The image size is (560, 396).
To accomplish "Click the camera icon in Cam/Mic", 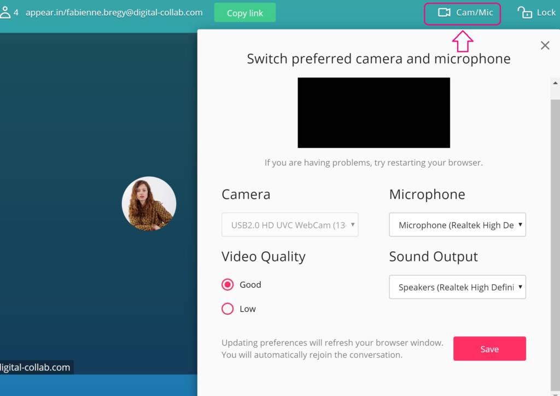I will click(x=444, y=13).
